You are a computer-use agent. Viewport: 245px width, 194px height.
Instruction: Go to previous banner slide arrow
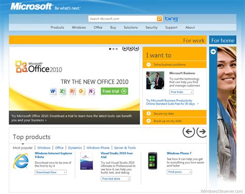[x=125, y=48]
